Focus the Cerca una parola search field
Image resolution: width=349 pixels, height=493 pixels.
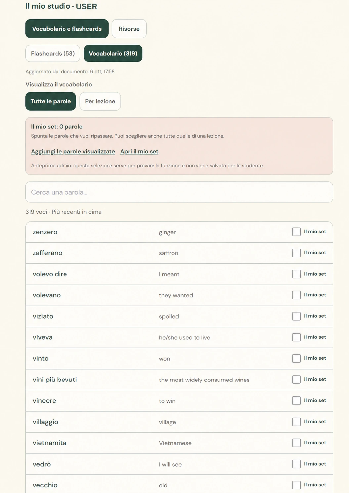(x=179, y=192)
